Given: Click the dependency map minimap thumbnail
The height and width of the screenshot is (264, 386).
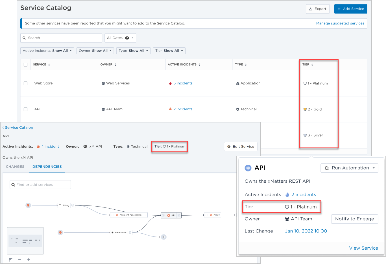Looking at the screenshot, I should click(25, 241).
